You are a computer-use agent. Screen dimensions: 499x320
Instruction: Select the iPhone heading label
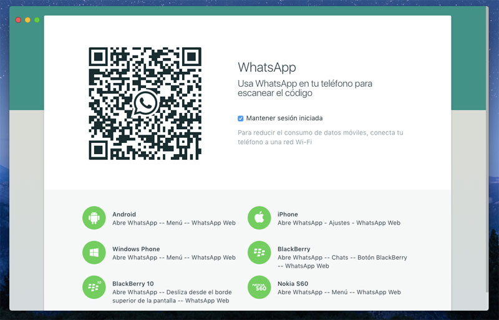point(288,214)
